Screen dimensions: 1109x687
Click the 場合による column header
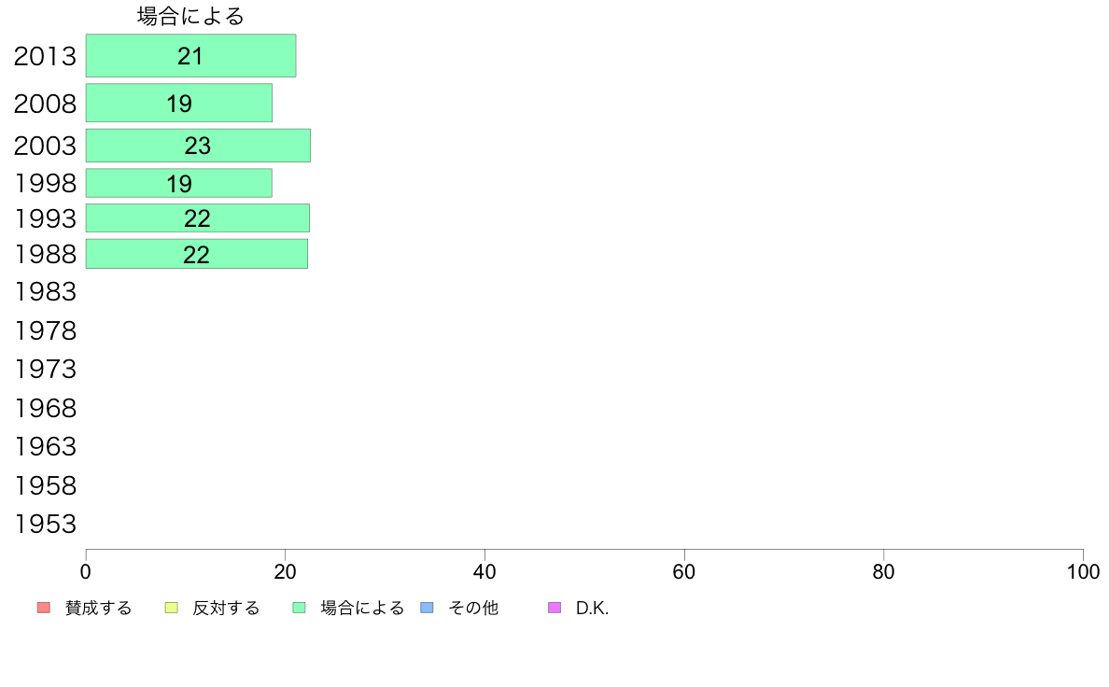[x=191, y=16]
